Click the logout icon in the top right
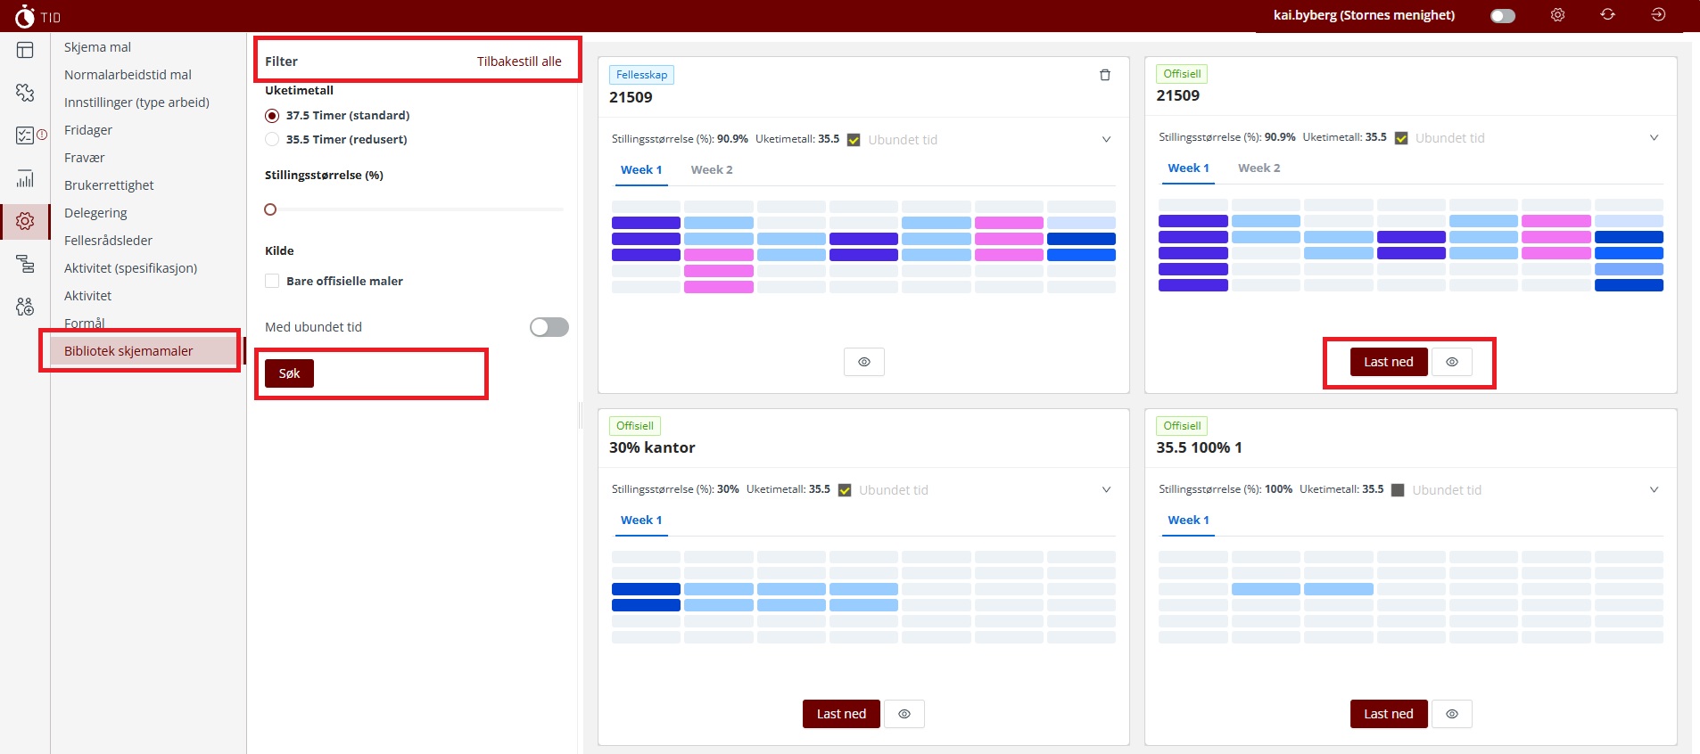The height and width of the screenshot is (754, 1700). [1658, 15]
